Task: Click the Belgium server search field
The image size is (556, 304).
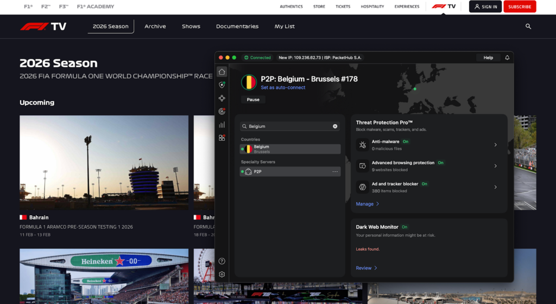Action: tap(290, 126)
